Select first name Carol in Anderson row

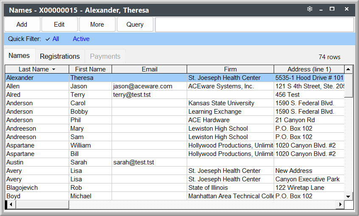(90, 103)
